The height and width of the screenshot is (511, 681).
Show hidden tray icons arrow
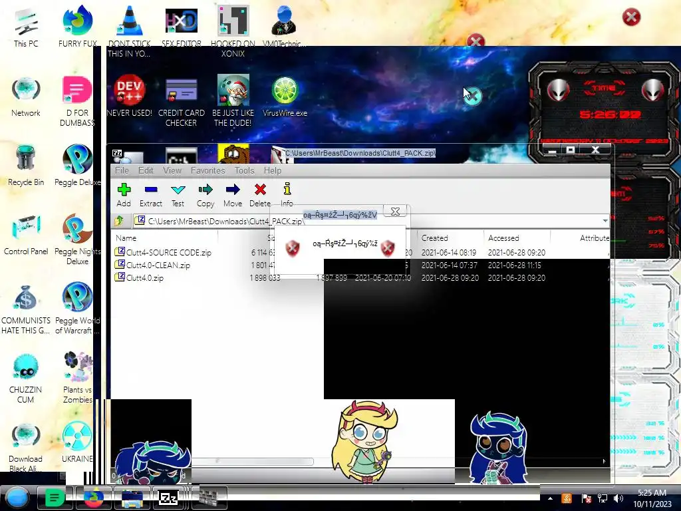pyautogui.click(x=550, y=498)
